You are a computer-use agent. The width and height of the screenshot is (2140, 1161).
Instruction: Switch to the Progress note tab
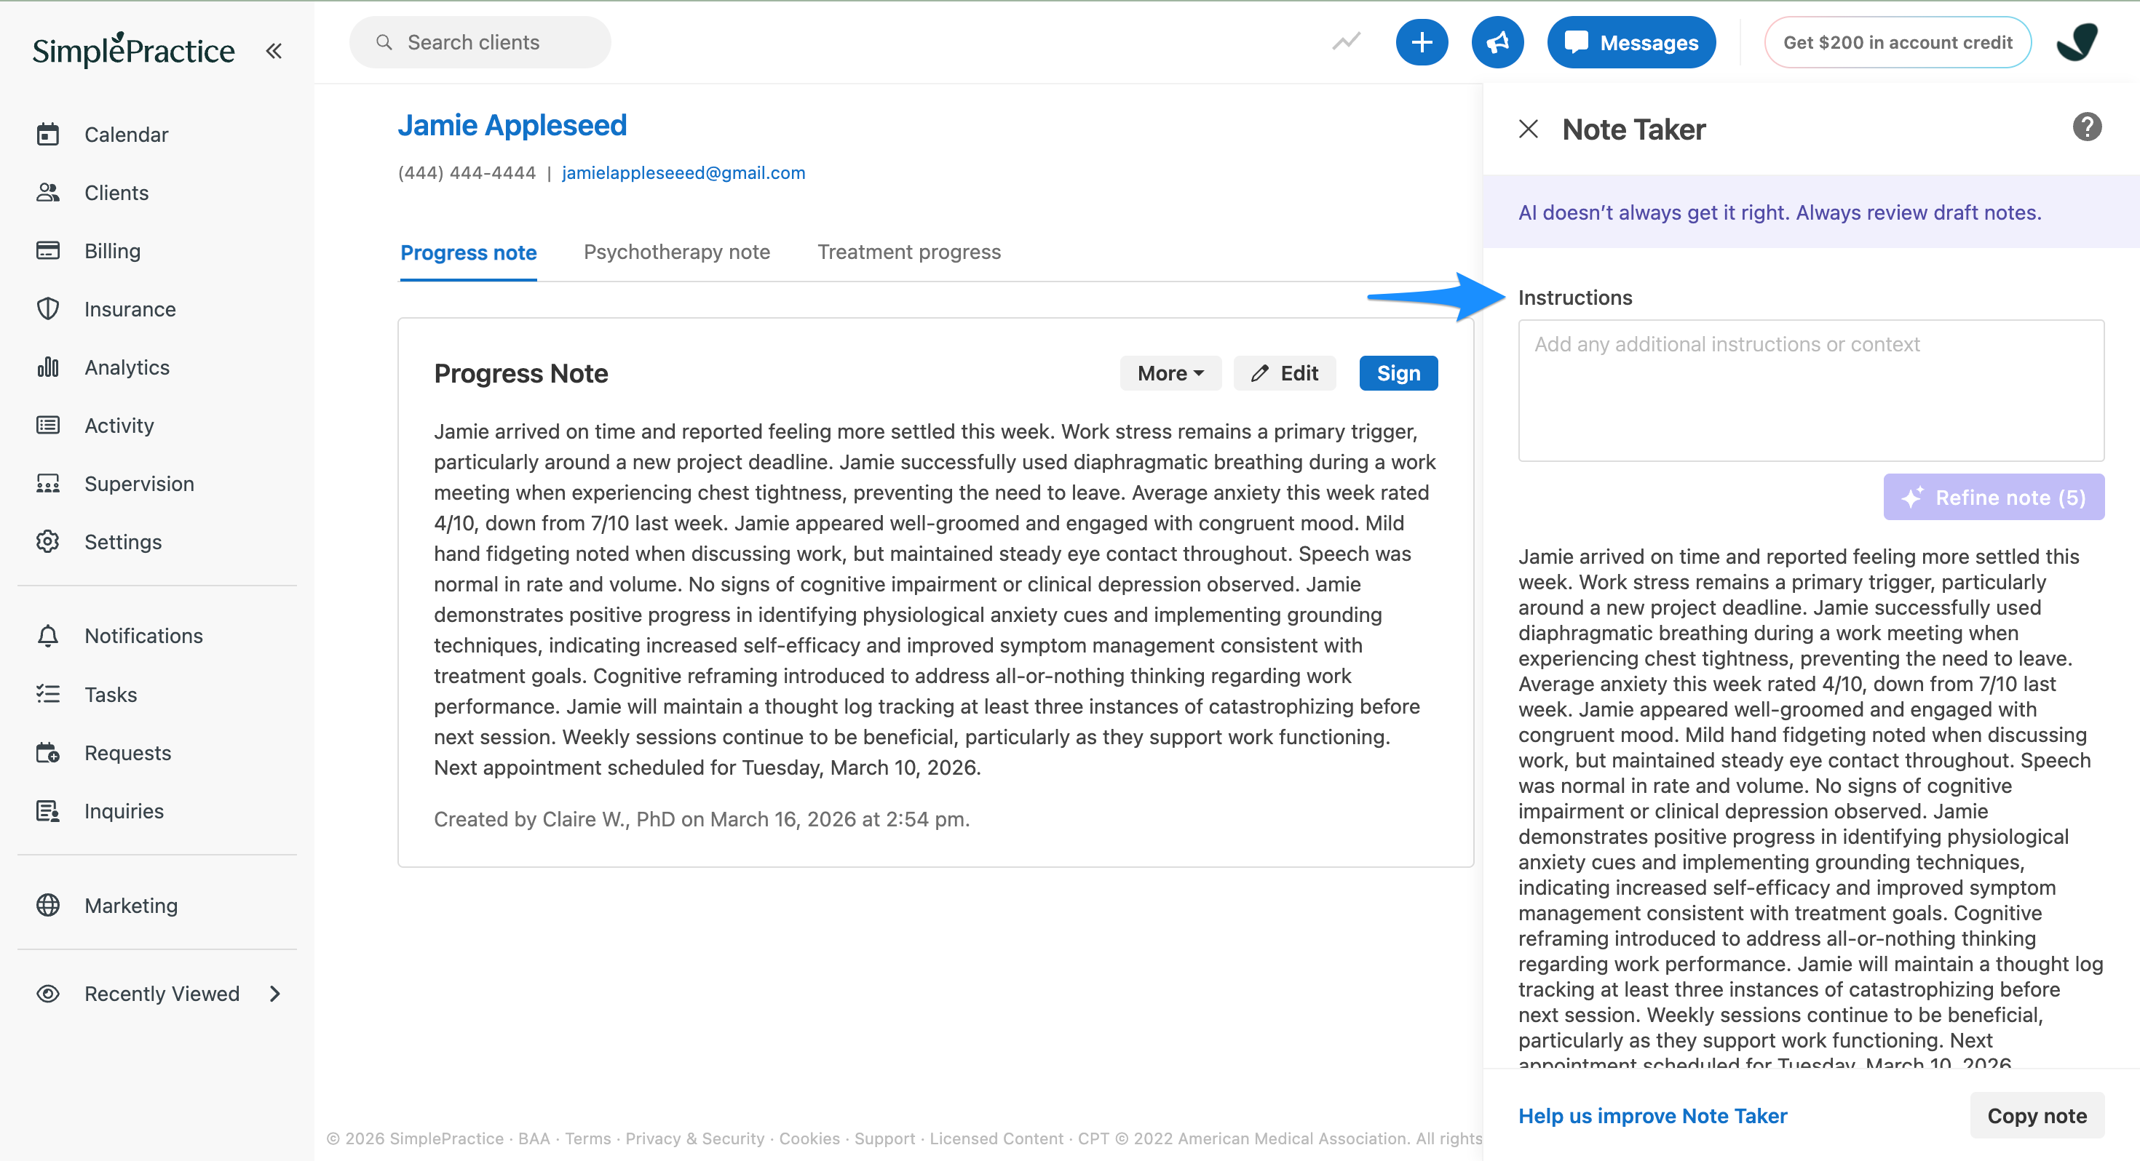(469, 252)
